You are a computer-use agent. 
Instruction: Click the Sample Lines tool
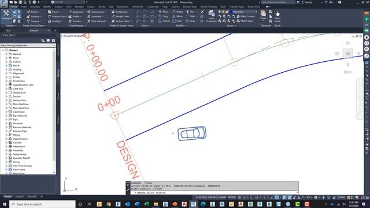click(x=120, y=17)
